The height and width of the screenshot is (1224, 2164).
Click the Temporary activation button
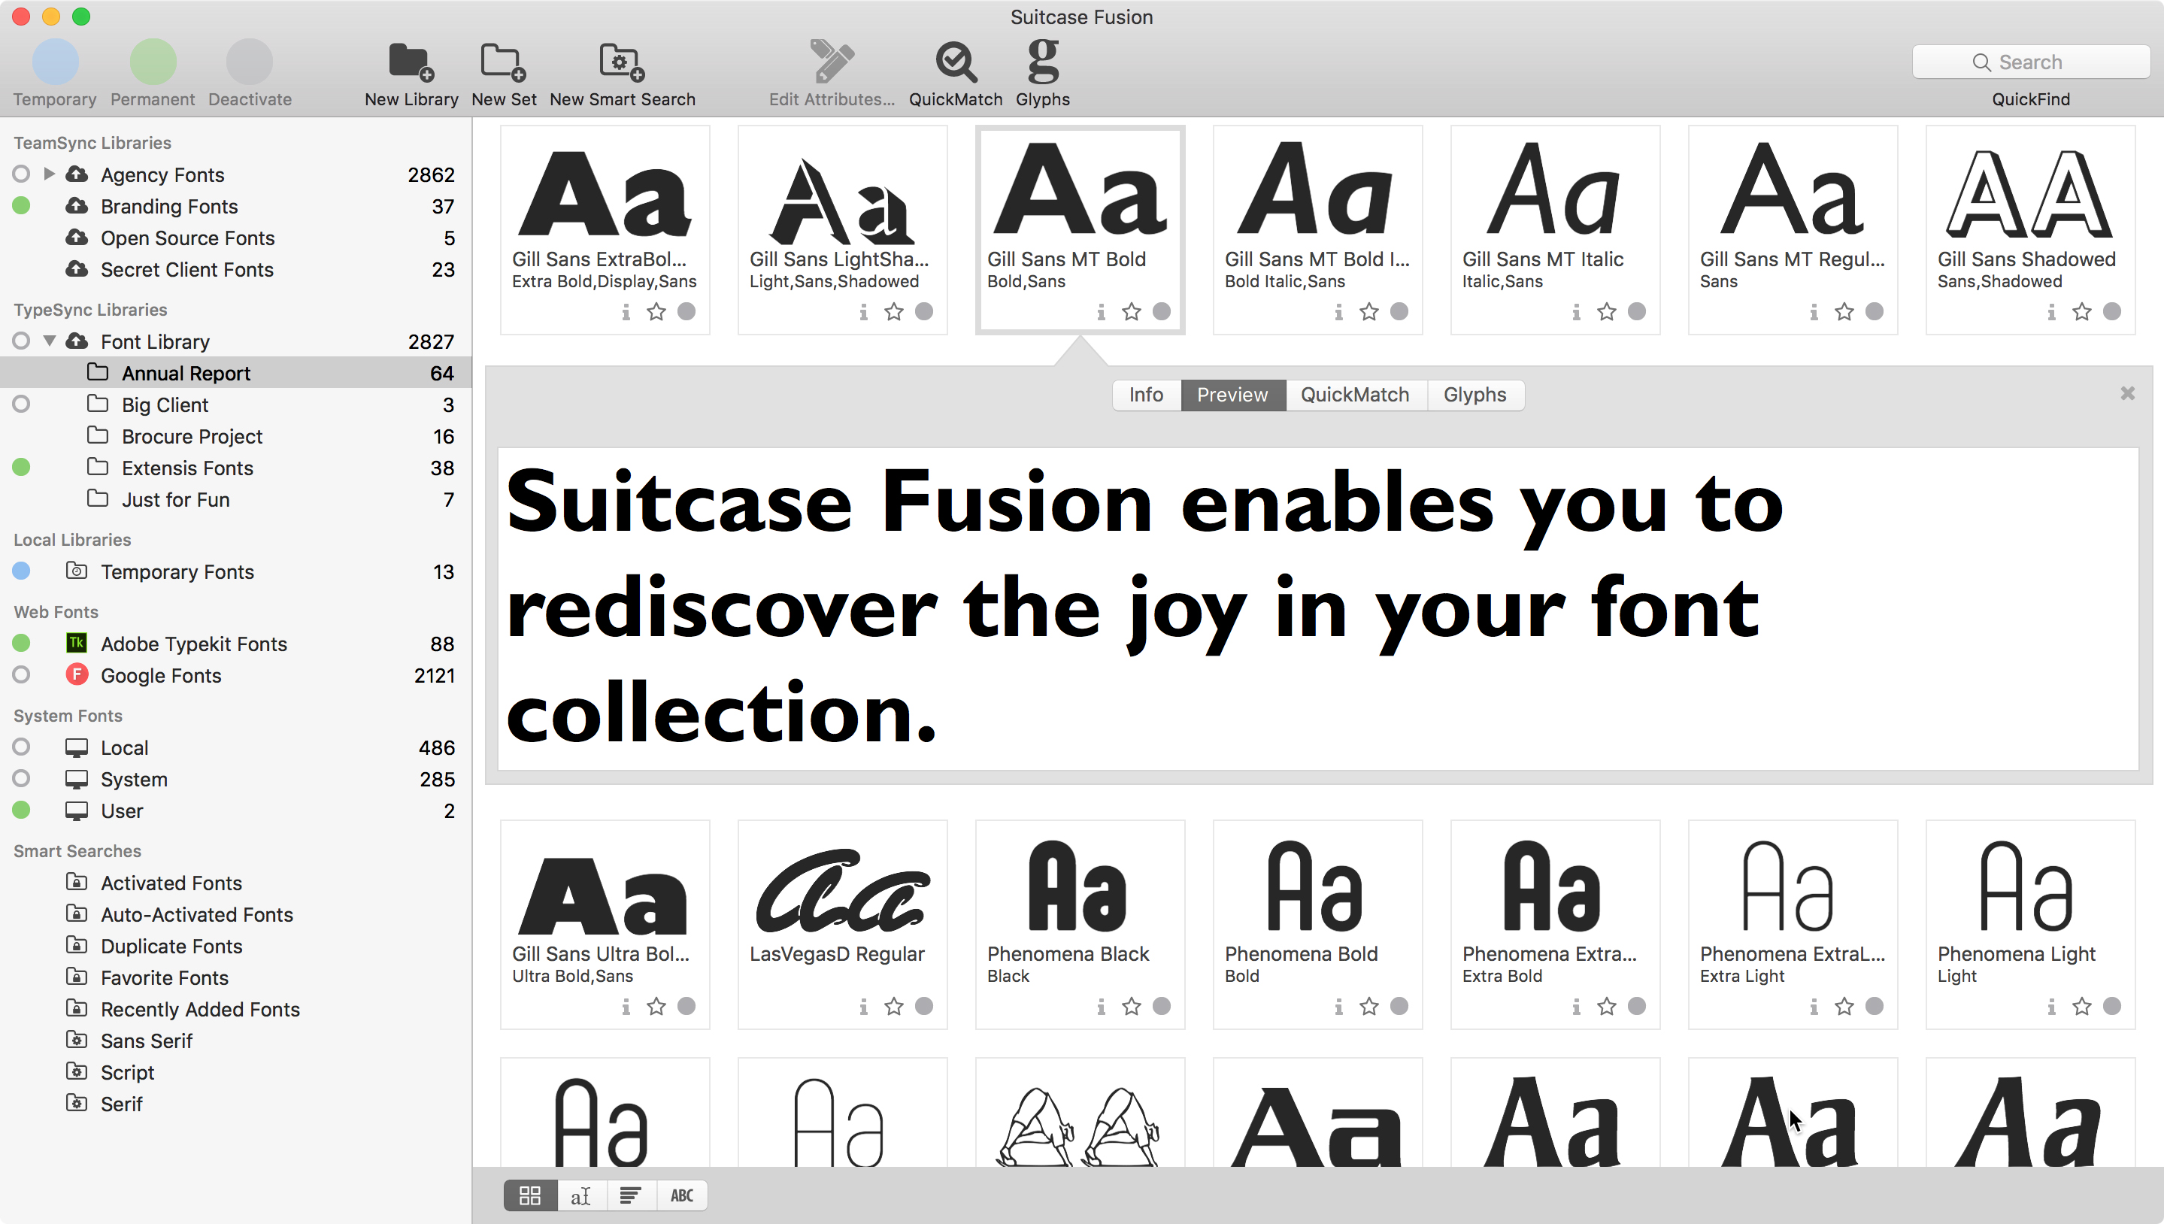[x=56, y=63]
